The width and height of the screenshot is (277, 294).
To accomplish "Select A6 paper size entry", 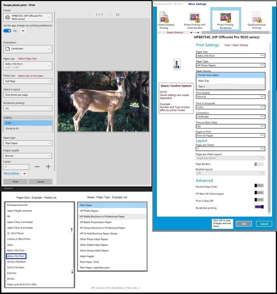I will point(9,216).
